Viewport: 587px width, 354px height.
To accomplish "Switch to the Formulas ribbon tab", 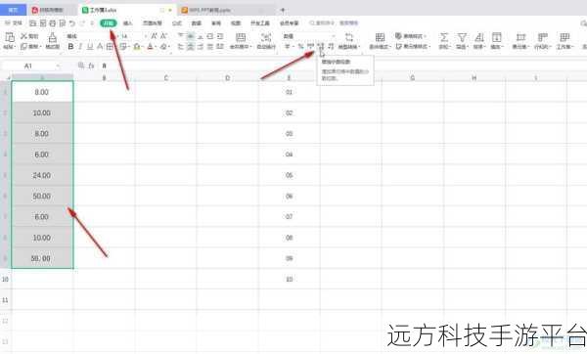I will [x=177, y=23].
